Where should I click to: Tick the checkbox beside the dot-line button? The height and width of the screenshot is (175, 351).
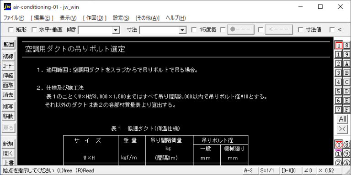click(223, 30)
